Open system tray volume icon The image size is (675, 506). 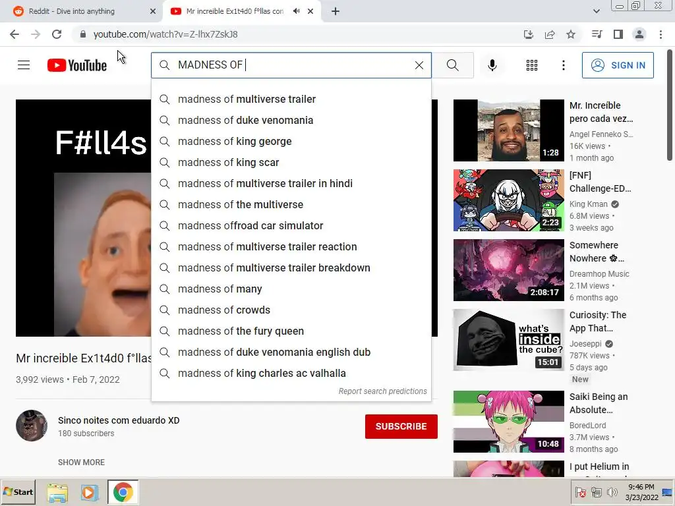(612, 492)
